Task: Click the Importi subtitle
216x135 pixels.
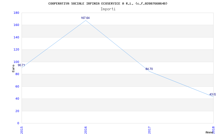Action: click(108, 9)
